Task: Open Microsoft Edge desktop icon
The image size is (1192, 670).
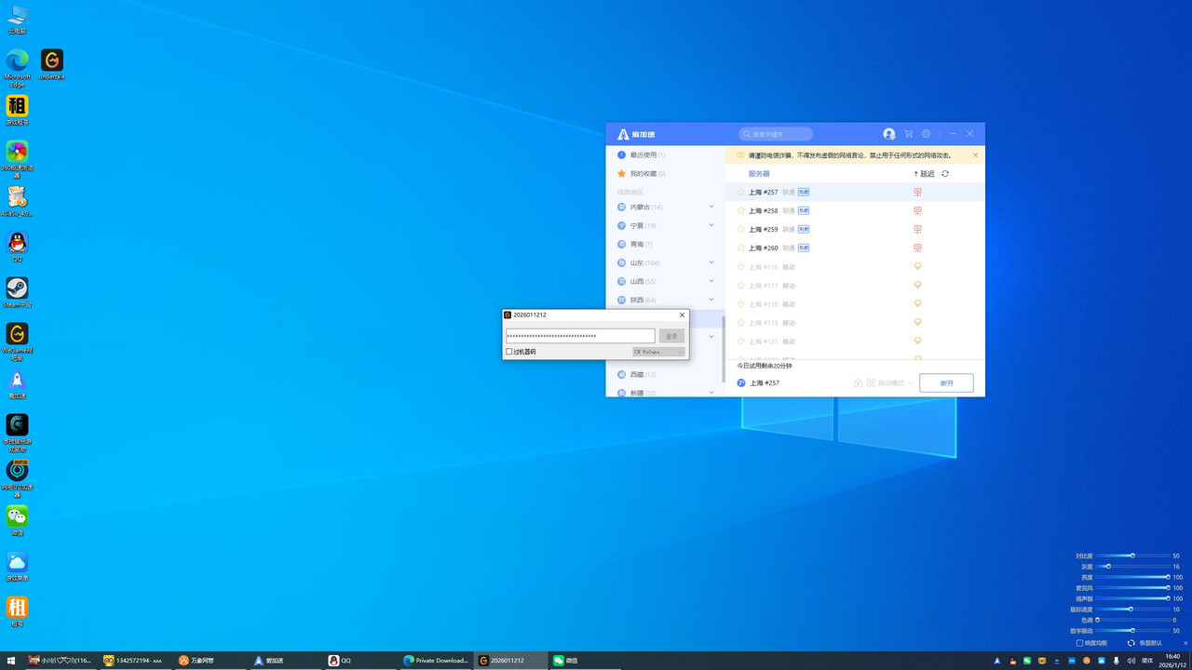Action: [17, 67]
